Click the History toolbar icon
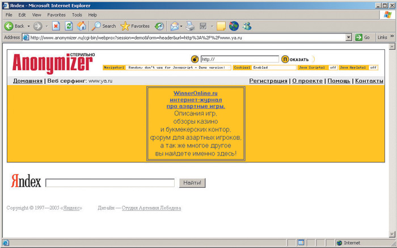The image size is (397, 248). click(x=159, y=26)
